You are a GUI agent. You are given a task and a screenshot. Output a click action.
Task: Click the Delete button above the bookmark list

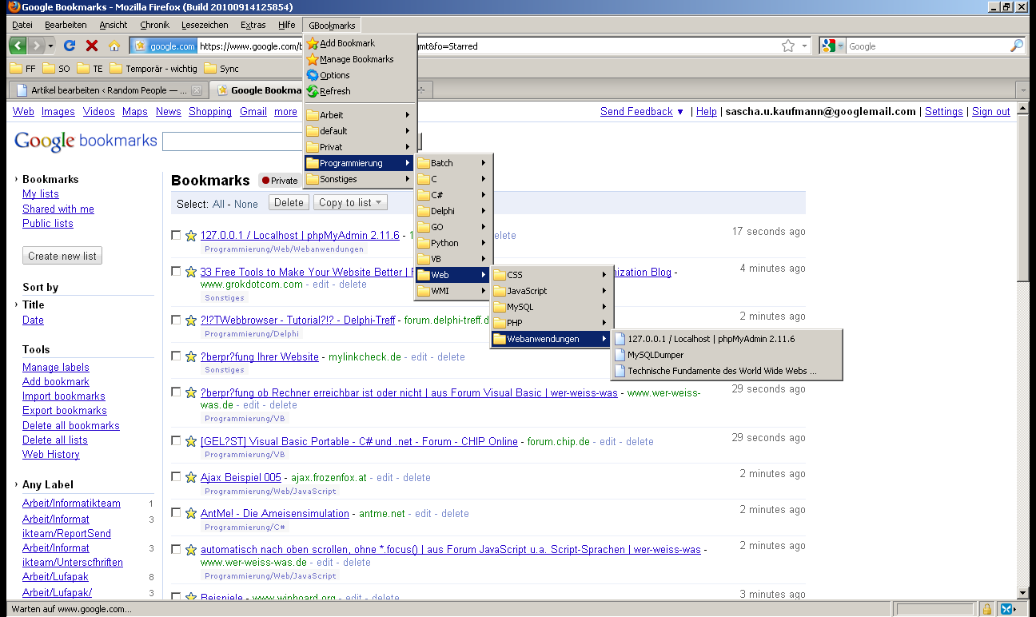[289, 203]
